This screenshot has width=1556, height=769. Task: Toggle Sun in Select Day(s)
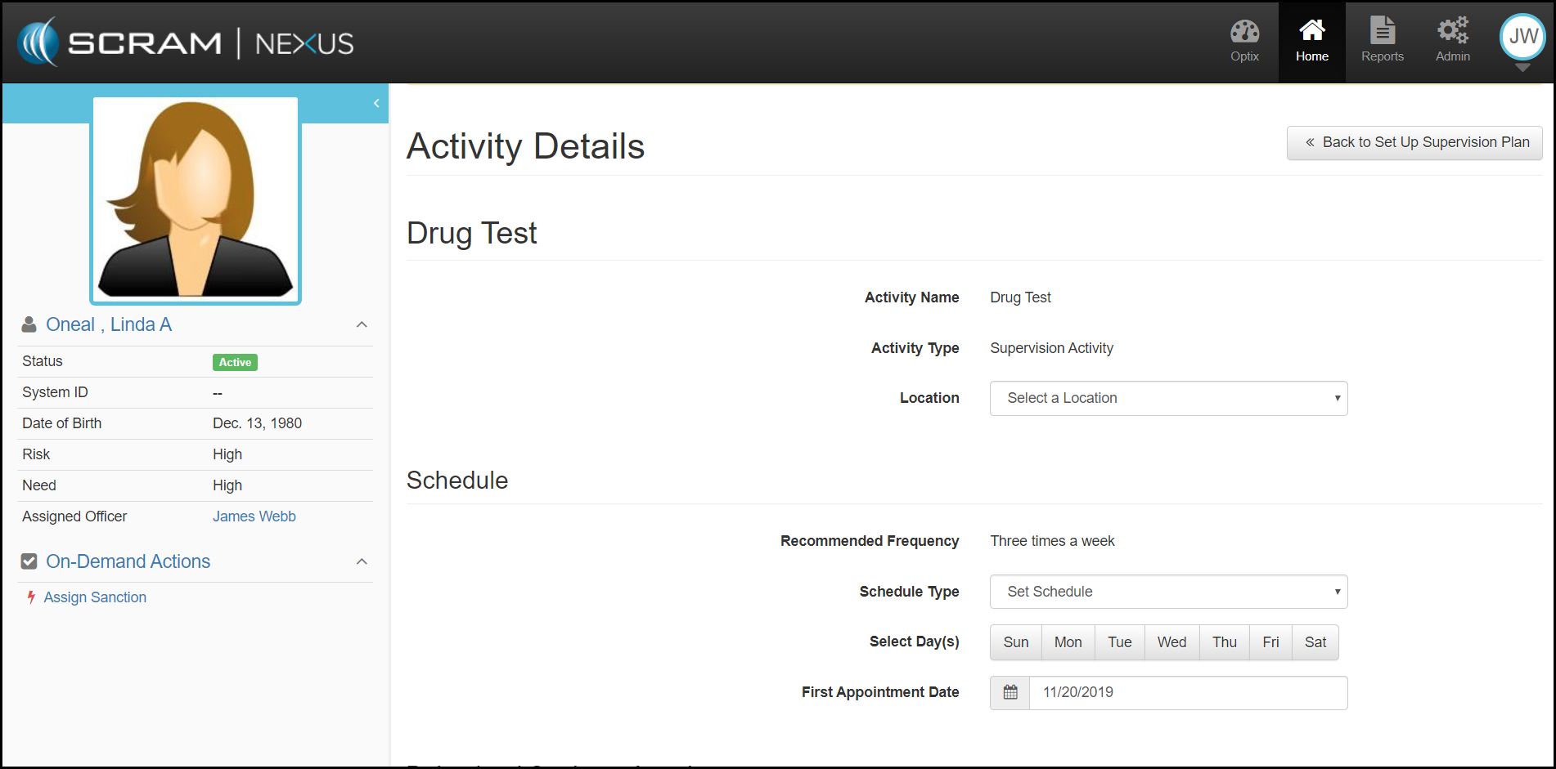[x=1015, y=642]
